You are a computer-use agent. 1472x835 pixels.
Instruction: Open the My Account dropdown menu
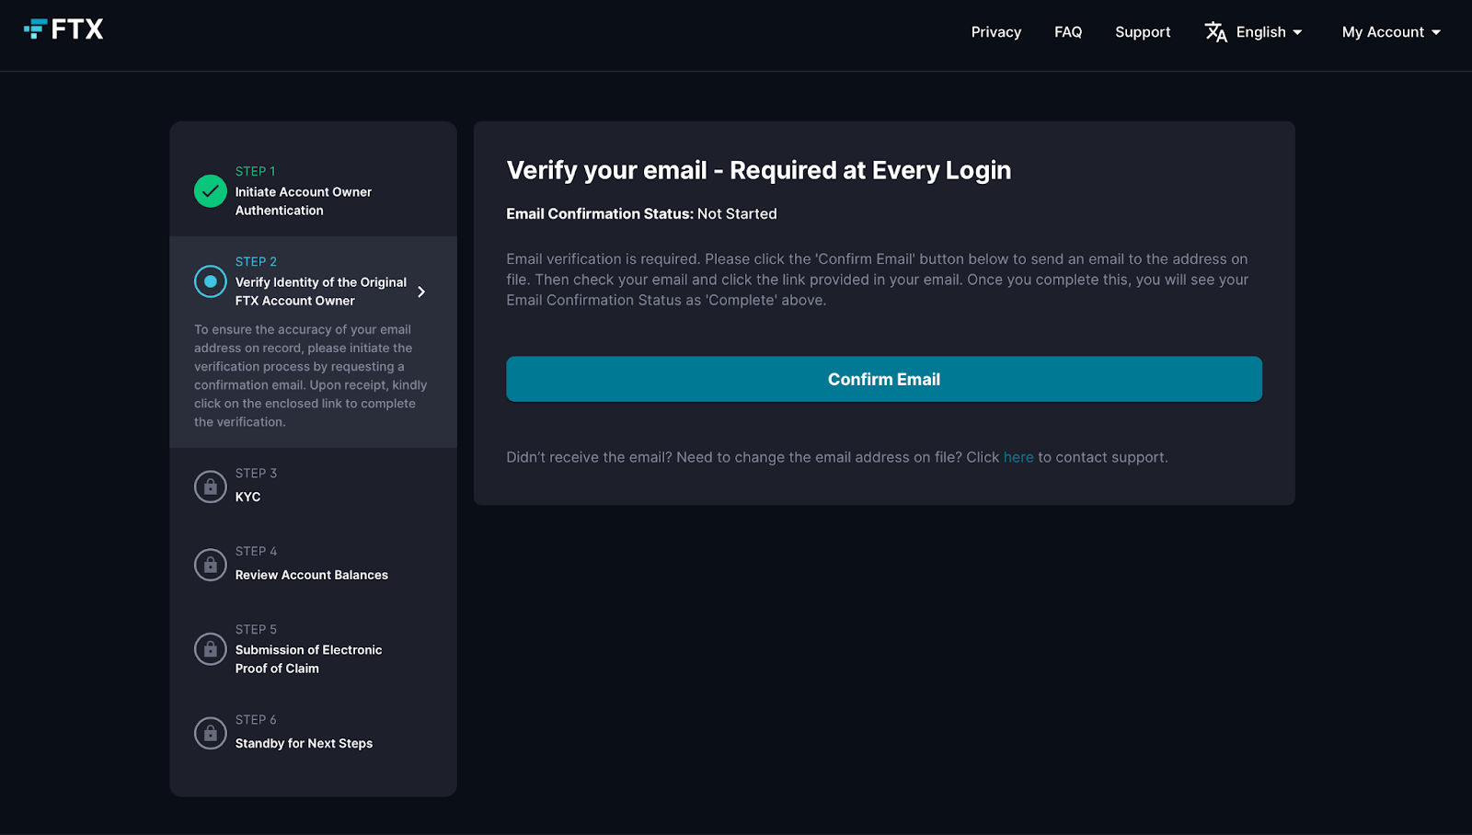coord(1390,32)
